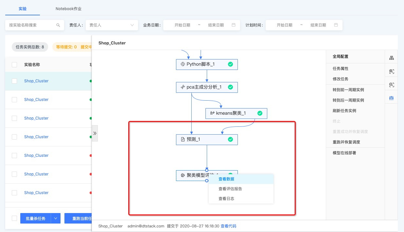Zoom in on the workflow canvas
The height and width of the screenshot is (232, 404).
pos(391,72)
